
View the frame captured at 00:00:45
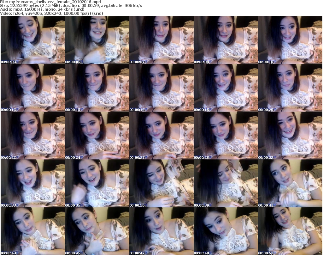point(97,231)
